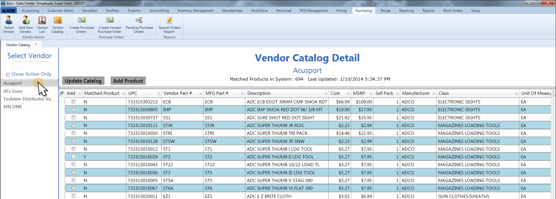Check Add box for STRI row
556x199 pixels.
tap(73, 133)
